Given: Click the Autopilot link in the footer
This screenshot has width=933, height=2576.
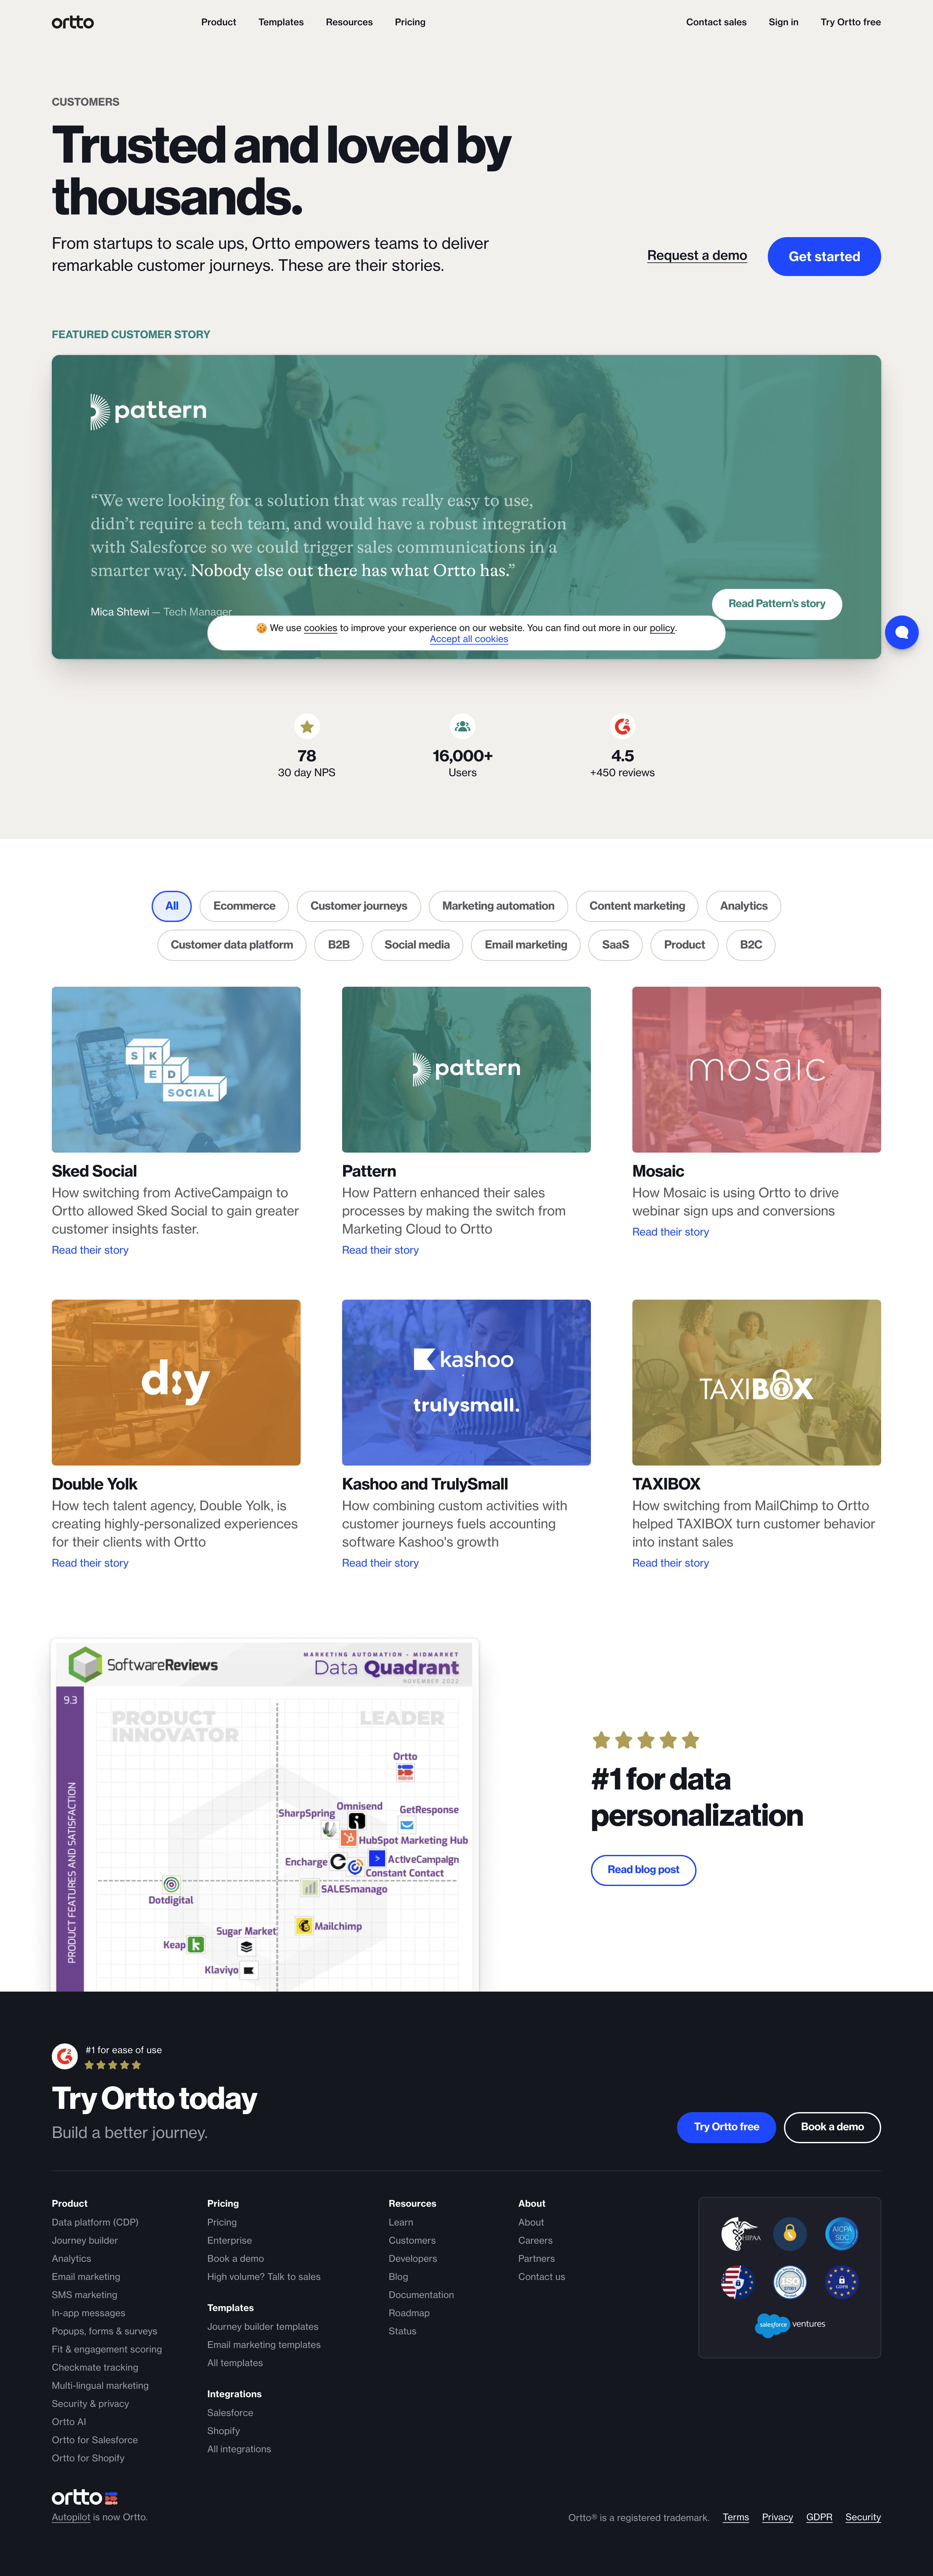Looking at the screenshot, I should point(71,2518).
